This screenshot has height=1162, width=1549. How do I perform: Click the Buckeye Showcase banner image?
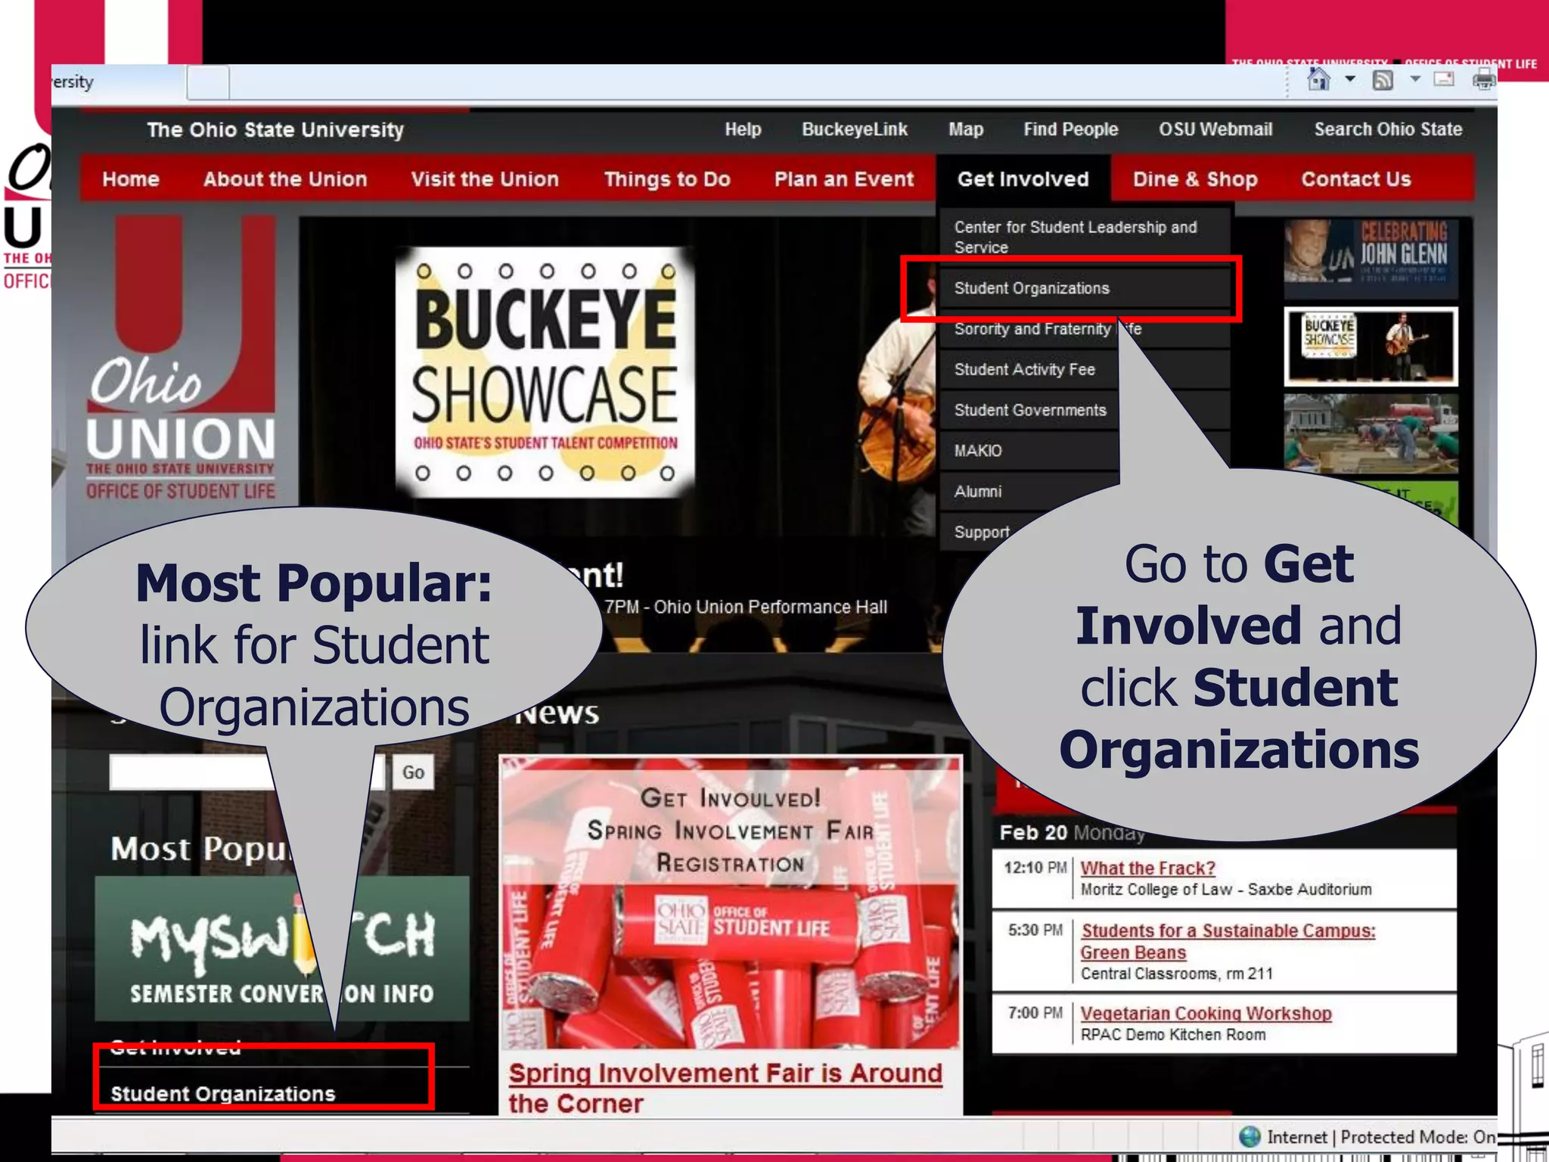(545, 372)
